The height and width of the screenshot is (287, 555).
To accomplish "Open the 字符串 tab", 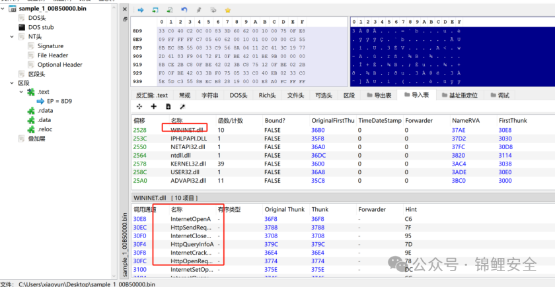I will (x=210, y=96).
